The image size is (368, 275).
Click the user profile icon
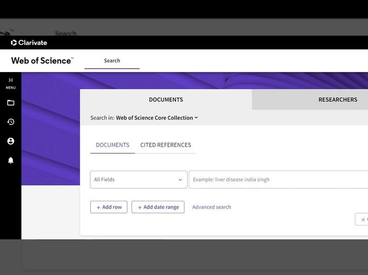point(10,141)
